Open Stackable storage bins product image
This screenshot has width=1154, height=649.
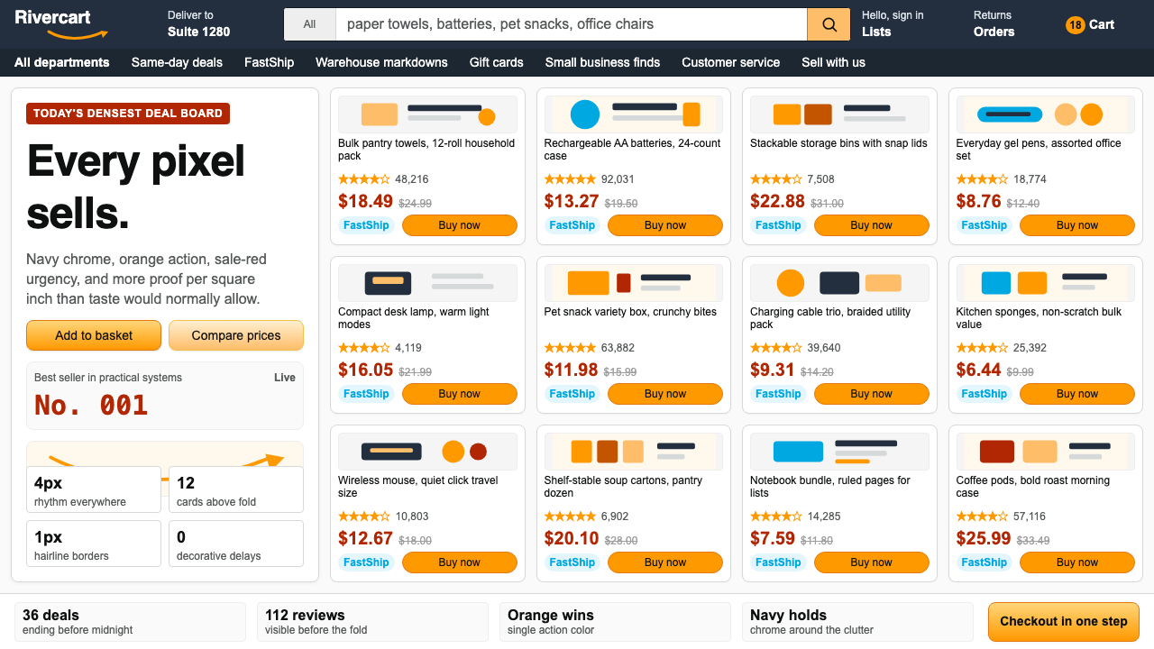click(839, 114)
